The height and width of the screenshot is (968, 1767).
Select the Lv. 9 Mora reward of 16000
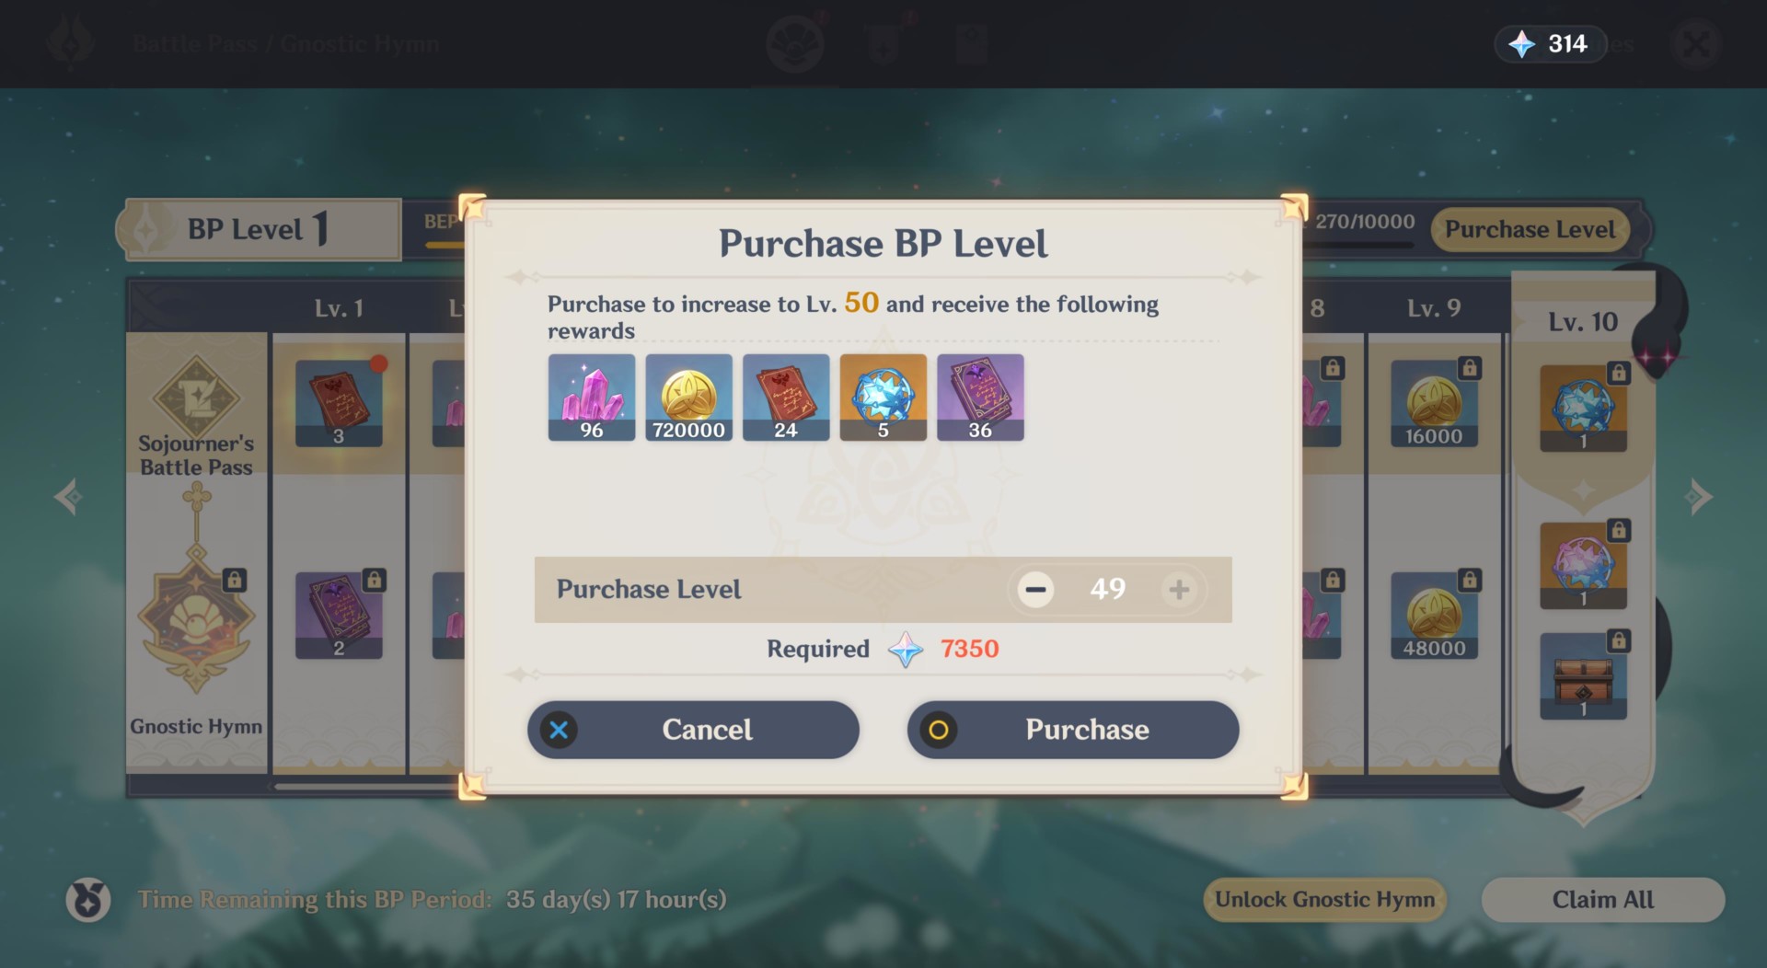tap(1434, 404)
